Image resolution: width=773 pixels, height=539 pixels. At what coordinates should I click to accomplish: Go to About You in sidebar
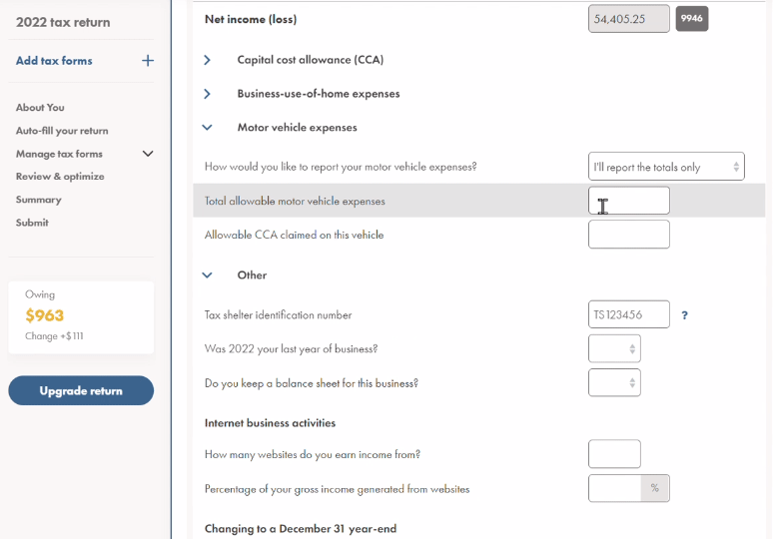[x=40, y=108]
